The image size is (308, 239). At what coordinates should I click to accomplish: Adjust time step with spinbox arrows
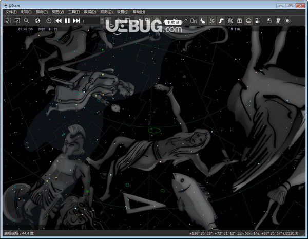[102, 21]
